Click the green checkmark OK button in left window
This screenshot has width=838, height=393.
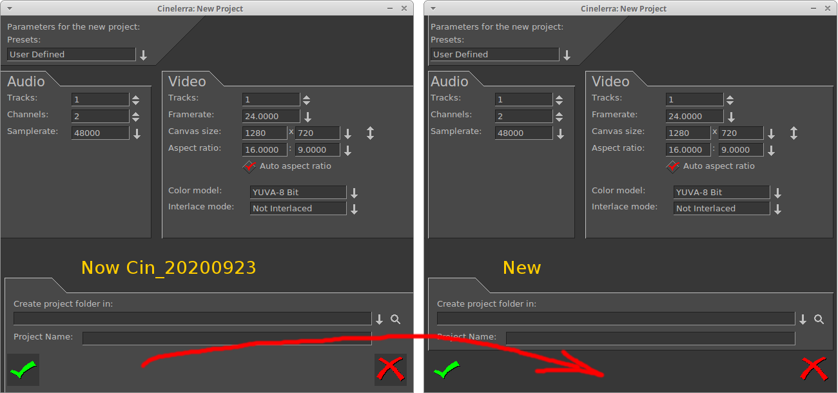[x=23, y=370]
